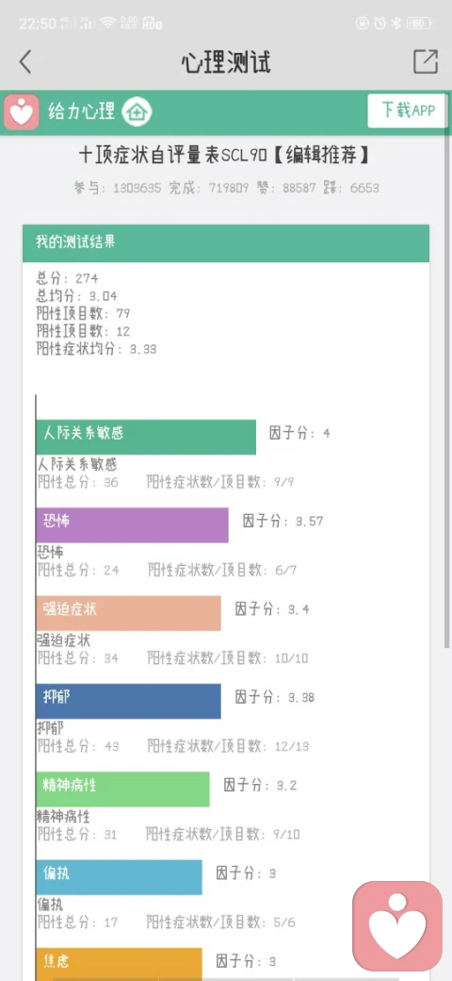Tap the battery level indicator

tap(419, 24)
